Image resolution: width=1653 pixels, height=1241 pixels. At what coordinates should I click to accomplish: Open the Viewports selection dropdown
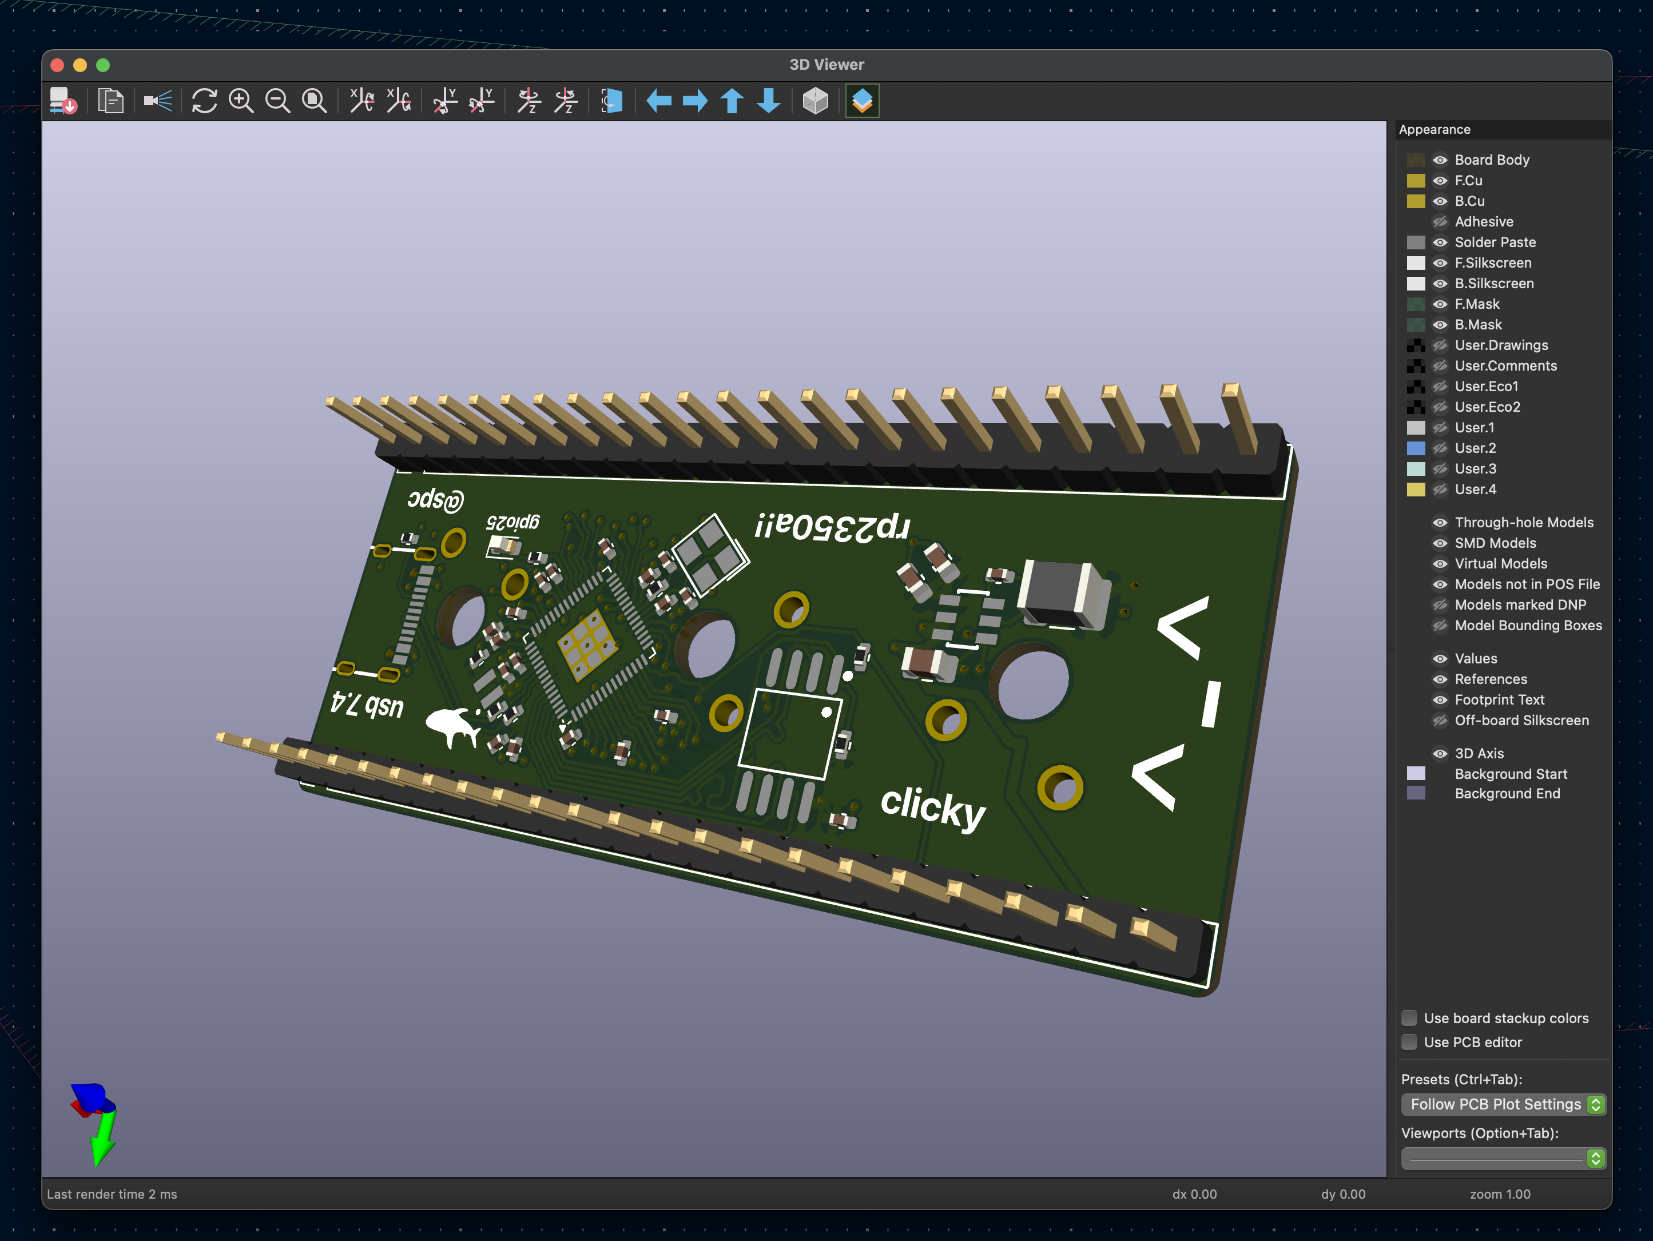(1504, 1159)
